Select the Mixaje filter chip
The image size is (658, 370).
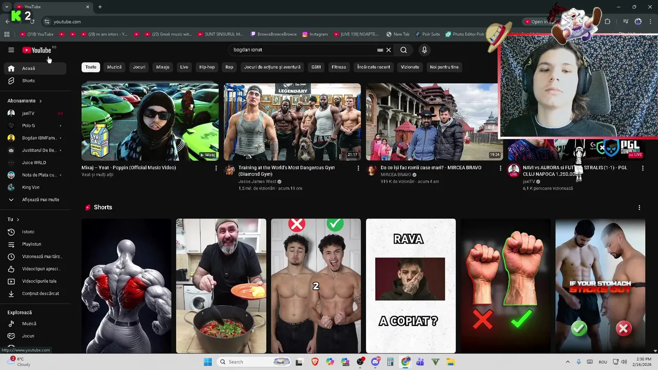[162, 67]
